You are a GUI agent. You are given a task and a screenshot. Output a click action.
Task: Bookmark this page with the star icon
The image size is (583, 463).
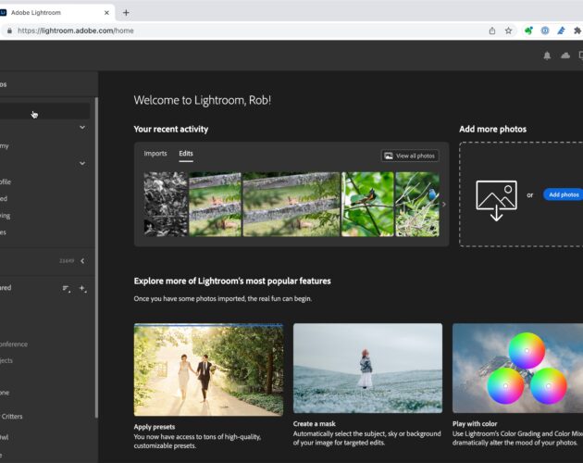pyautogui.click(x=508, y=31)
